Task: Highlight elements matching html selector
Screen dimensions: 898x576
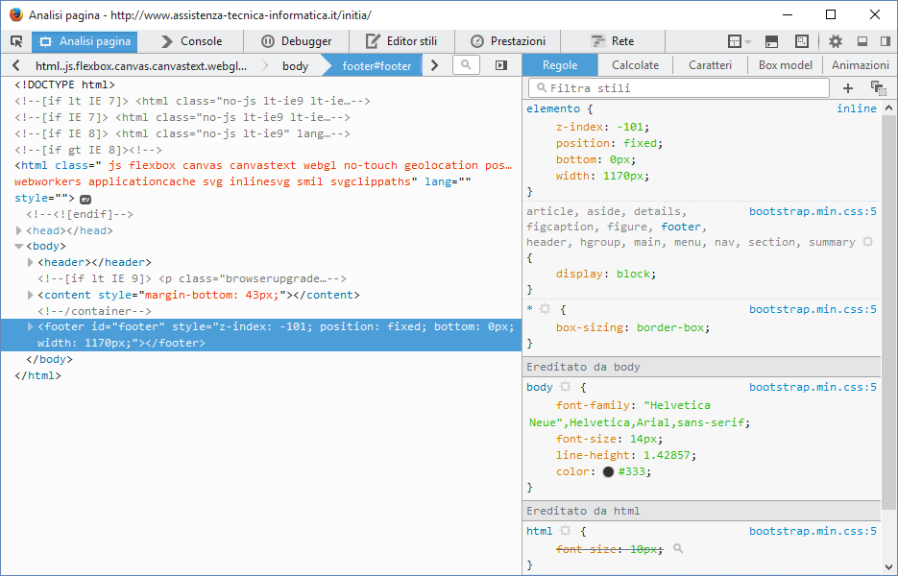Action: (x=566, y=531)
